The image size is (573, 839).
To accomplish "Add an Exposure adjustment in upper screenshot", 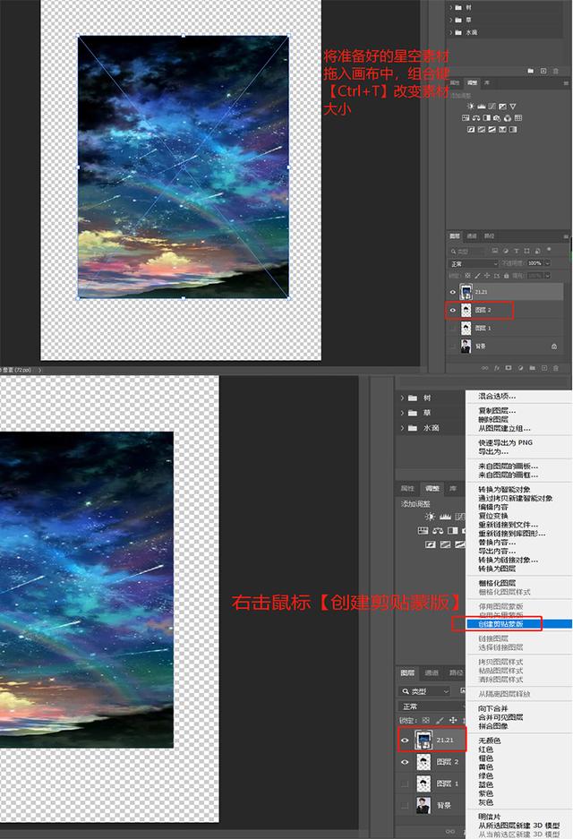I will (x=502, y=107).
